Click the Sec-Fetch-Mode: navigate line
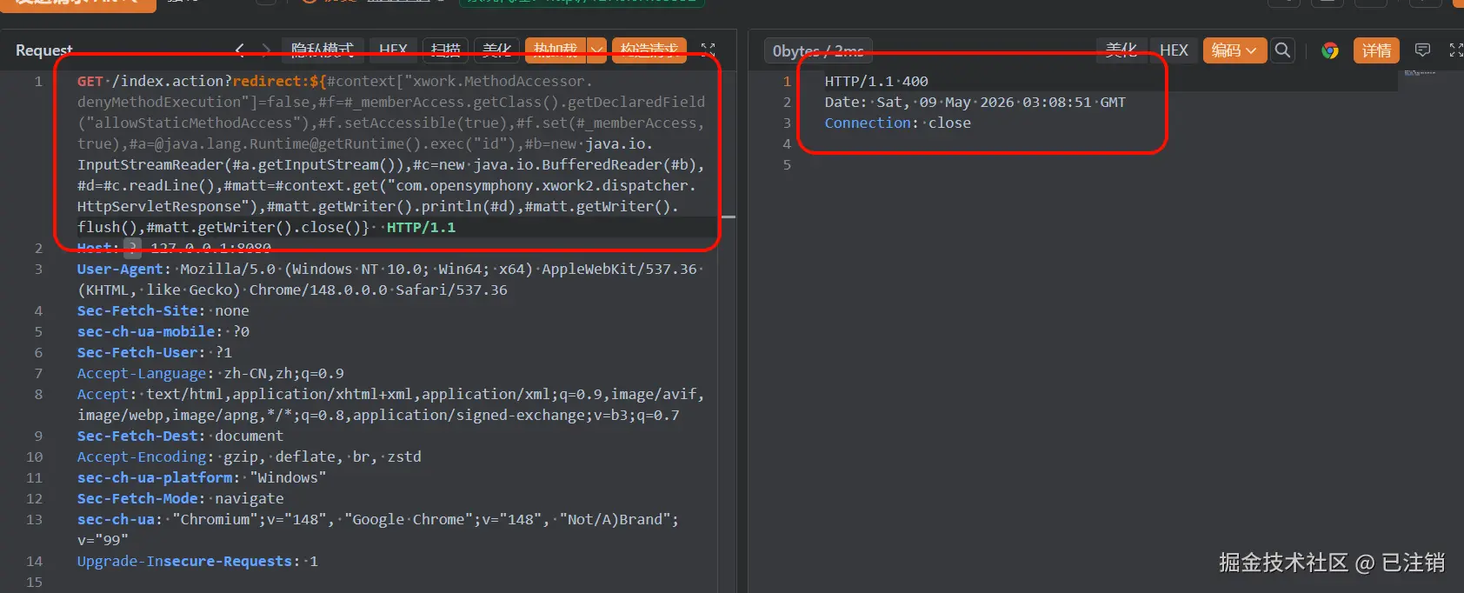 coord(180,498)
